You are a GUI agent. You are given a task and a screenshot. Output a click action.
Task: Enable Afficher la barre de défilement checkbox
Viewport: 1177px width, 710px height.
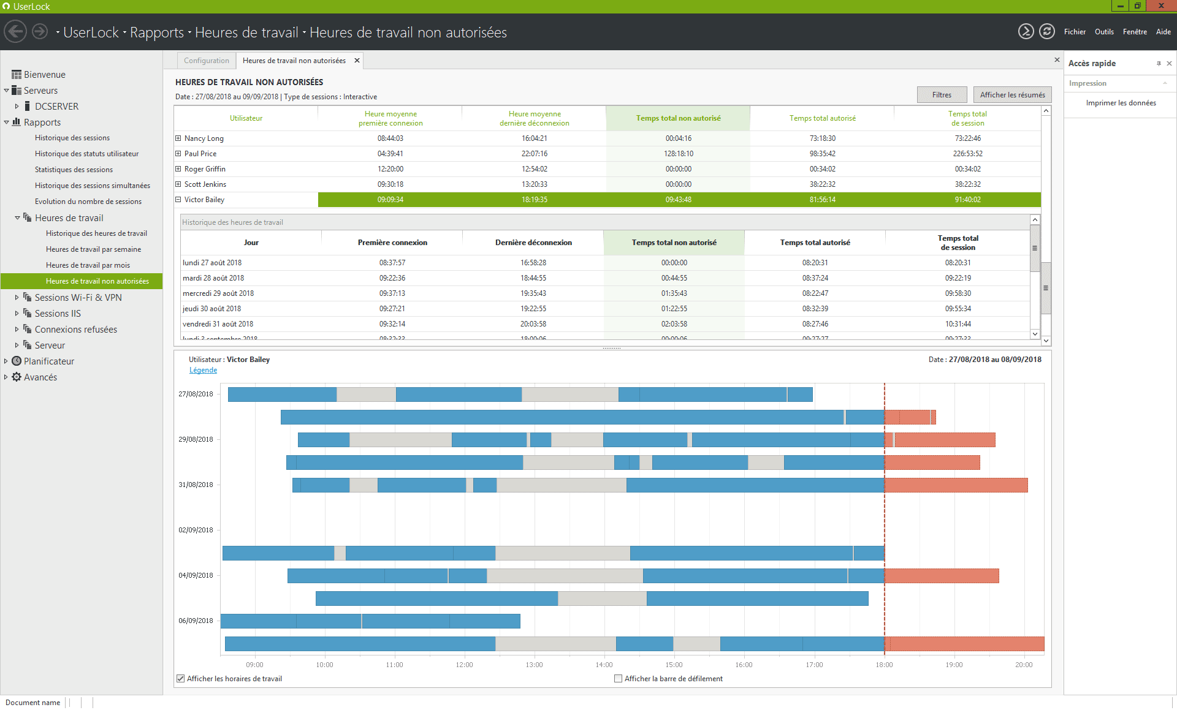(x=619, y=679)
